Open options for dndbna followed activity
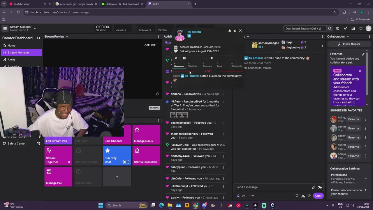The width and height of the screenshot is (373, 210). click(224, 94)
